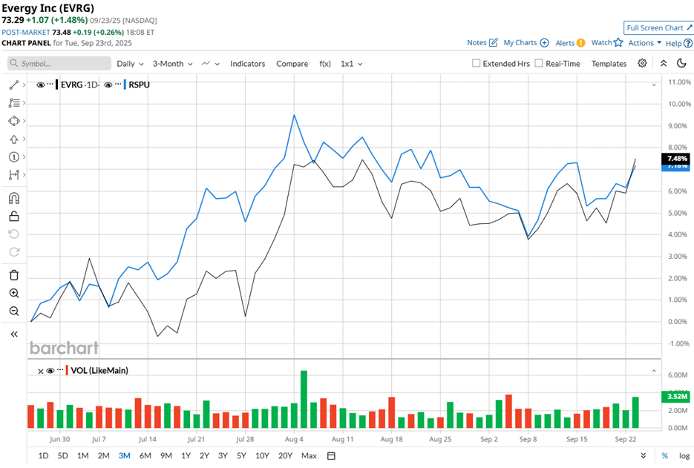Select the trend line drawing tool
This screenshot has height=468, width=694.
pyautogui.click(x=13, y=85)
